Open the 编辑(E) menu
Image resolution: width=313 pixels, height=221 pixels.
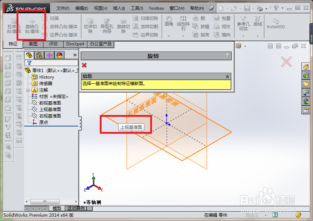(81, 8)
